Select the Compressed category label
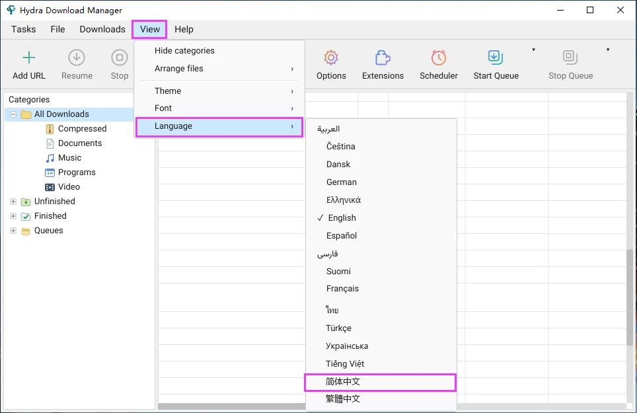Image resolution: width=637 pixels, height=413 pixels. tap(82, 129)
